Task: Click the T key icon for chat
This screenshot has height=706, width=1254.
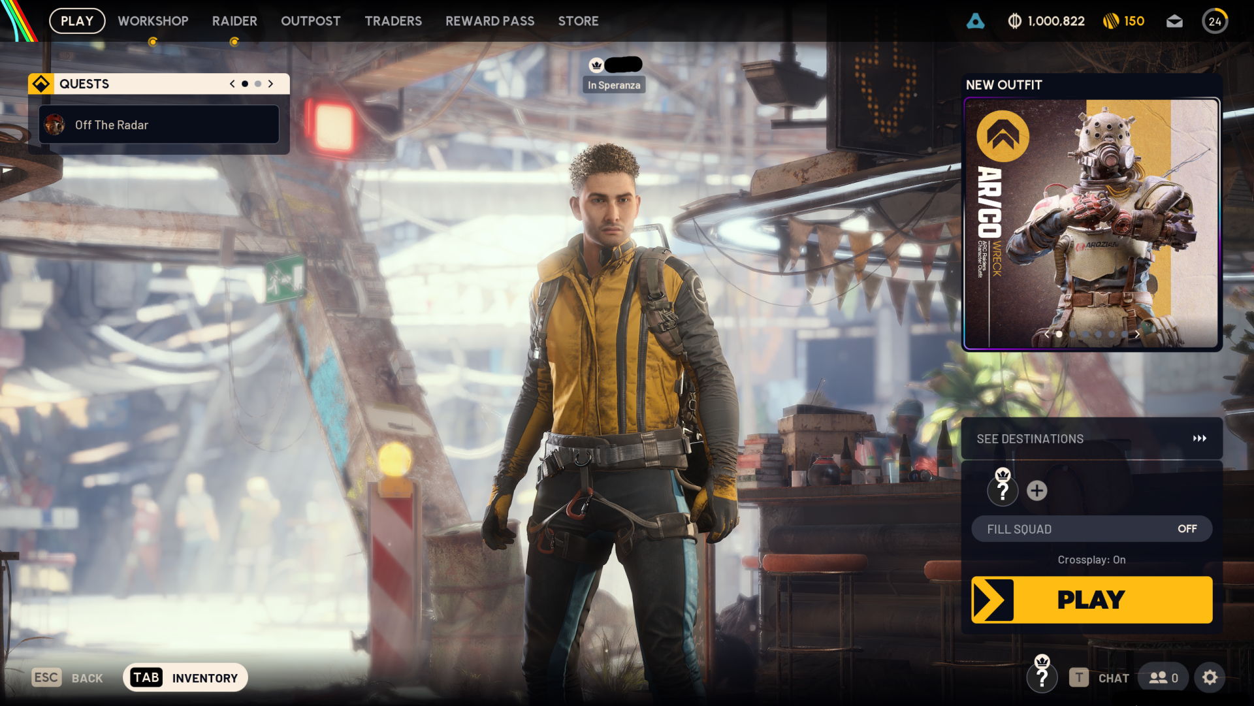Action: pyautogui.click(x=1079, y=678)
